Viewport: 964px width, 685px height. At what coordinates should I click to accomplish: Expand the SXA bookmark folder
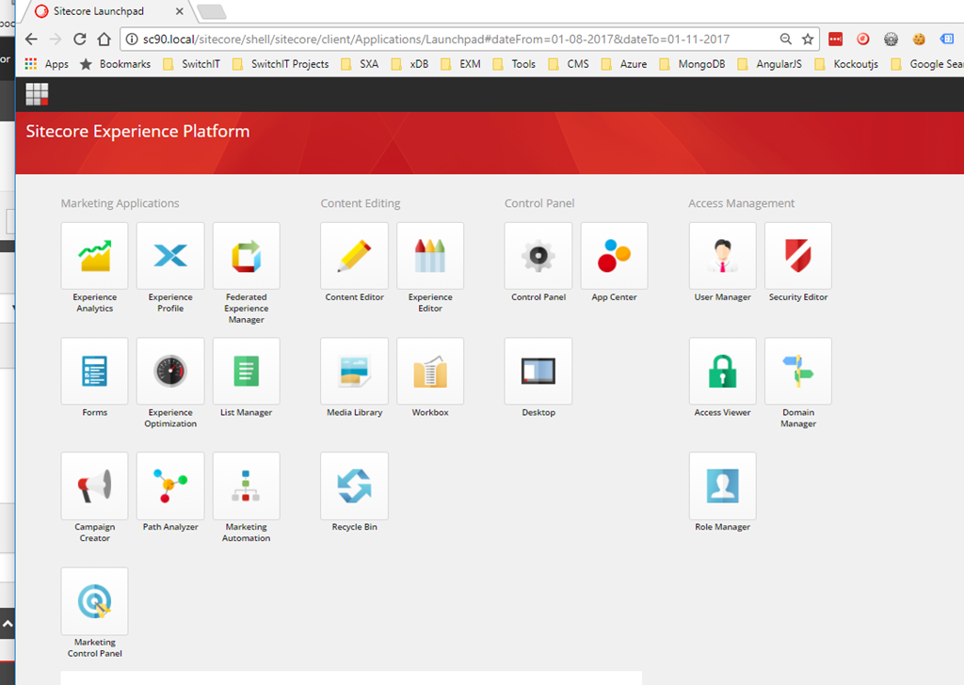coord(359,64)
